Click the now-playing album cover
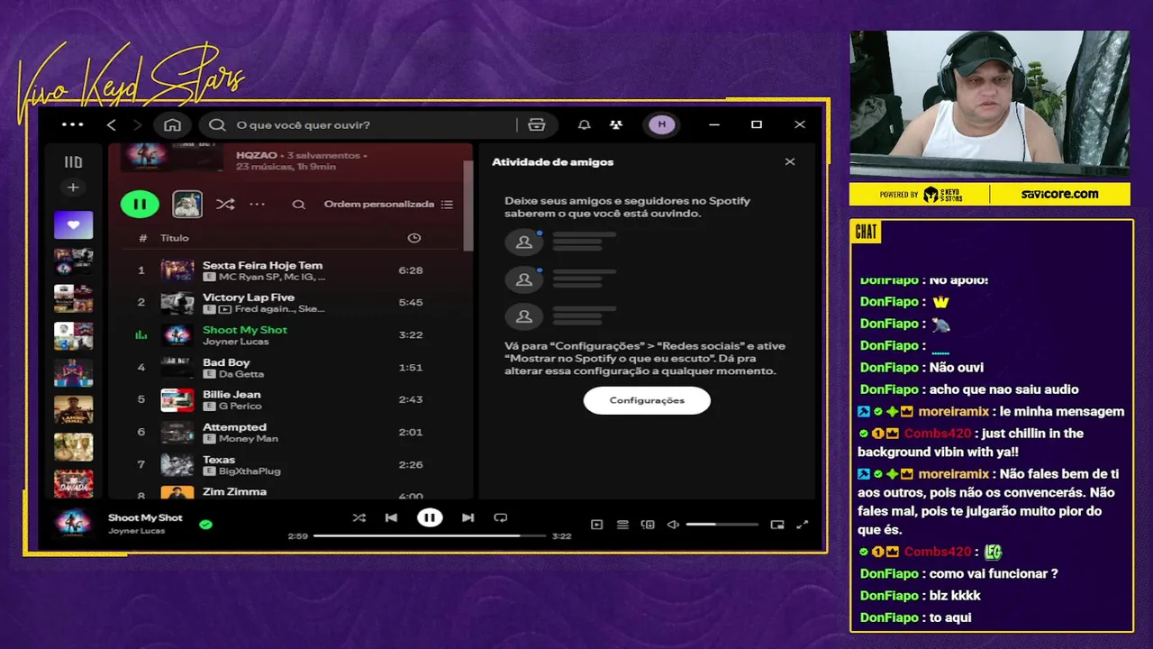1153x649 pixels. point(73,523)
